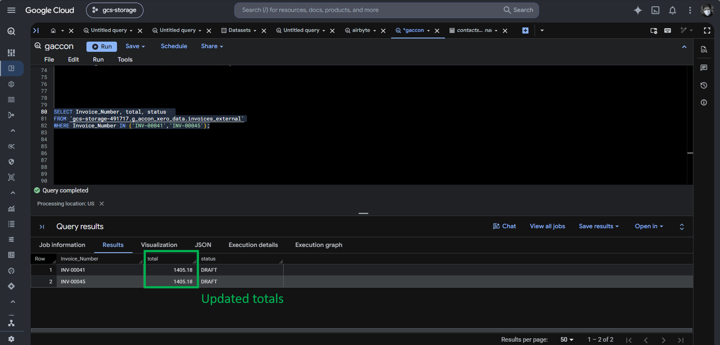
Task: Dismiss the Processing location US chip
Action: pos(102,204)
